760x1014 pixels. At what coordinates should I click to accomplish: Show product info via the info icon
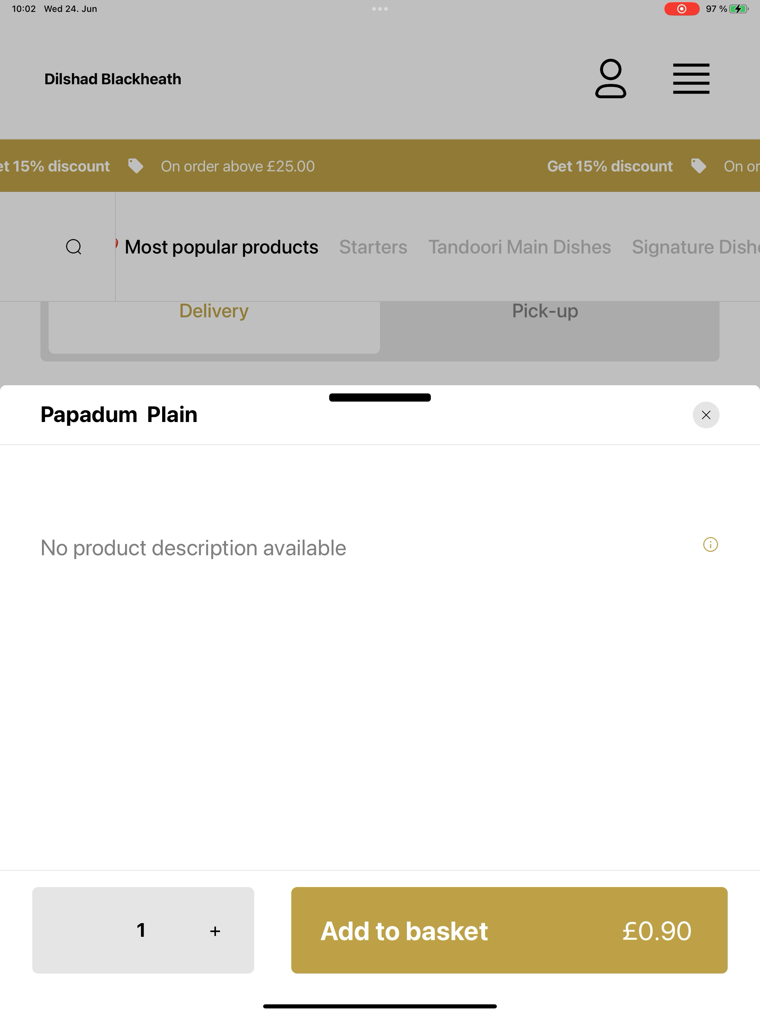click(710, 544)
